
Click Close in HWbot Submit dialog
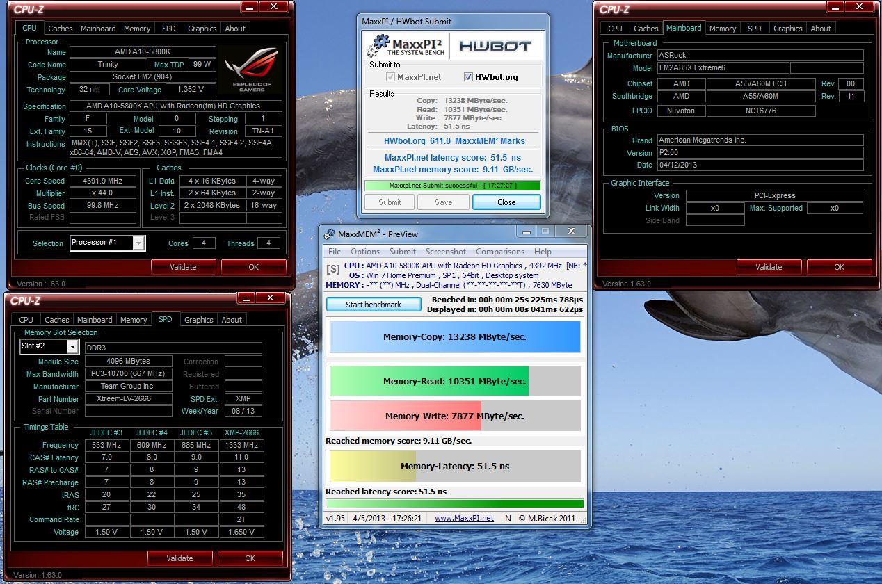506,202
